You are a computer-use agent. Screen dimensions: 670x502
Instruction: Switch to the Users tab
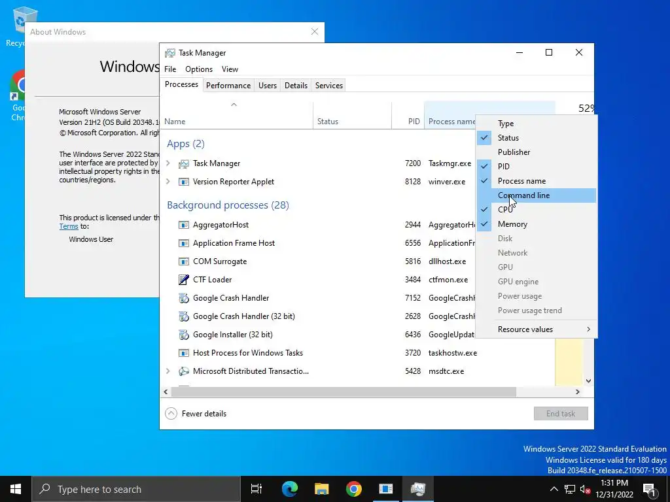tap(268, 86)
